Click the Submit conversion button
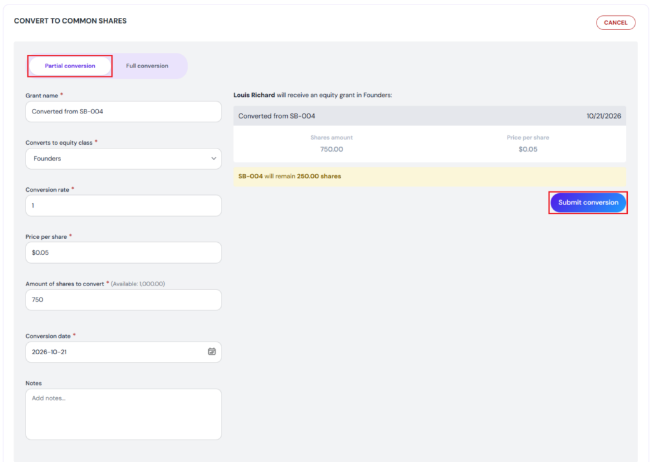 pos(588,203)
